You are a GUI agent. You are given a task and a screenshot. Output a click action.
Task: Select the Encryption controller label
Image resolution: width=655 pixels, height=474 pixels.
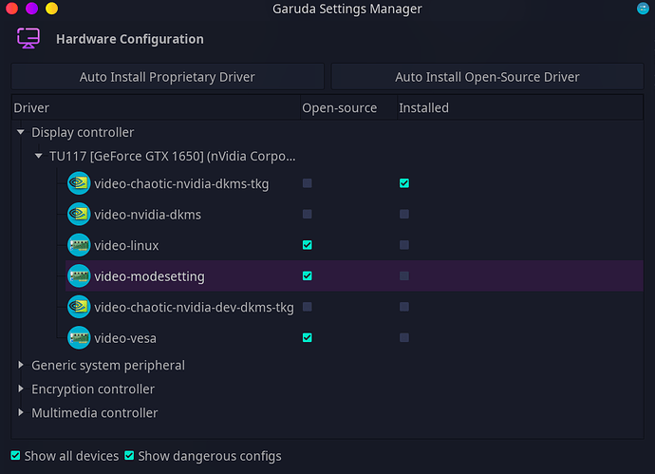pos(93,389)
